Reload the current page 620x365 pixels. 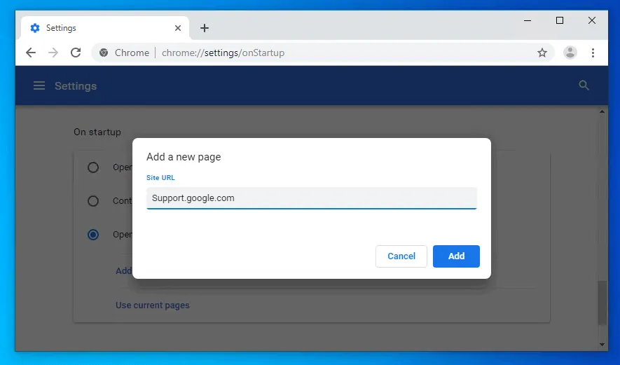(76, 53)
